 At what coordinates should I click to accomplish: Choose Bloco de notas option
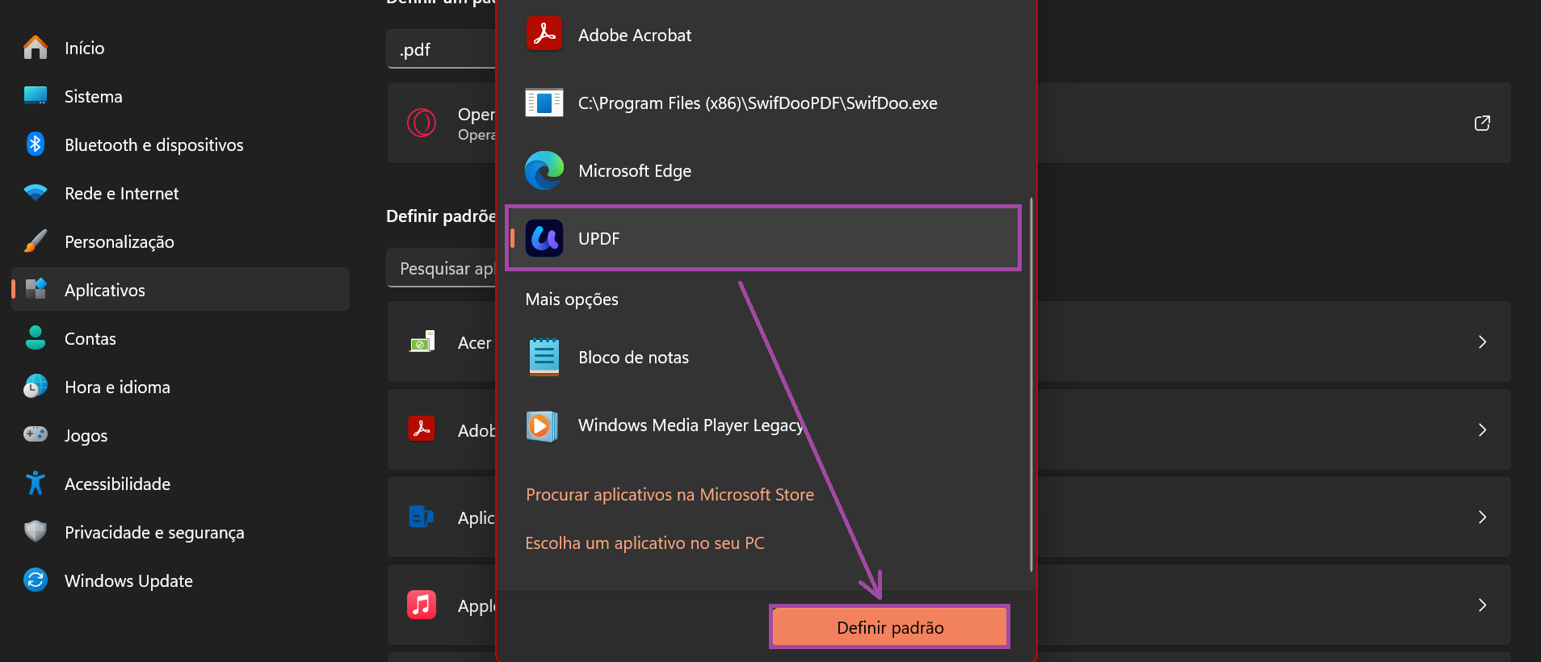tap(762, 358)
